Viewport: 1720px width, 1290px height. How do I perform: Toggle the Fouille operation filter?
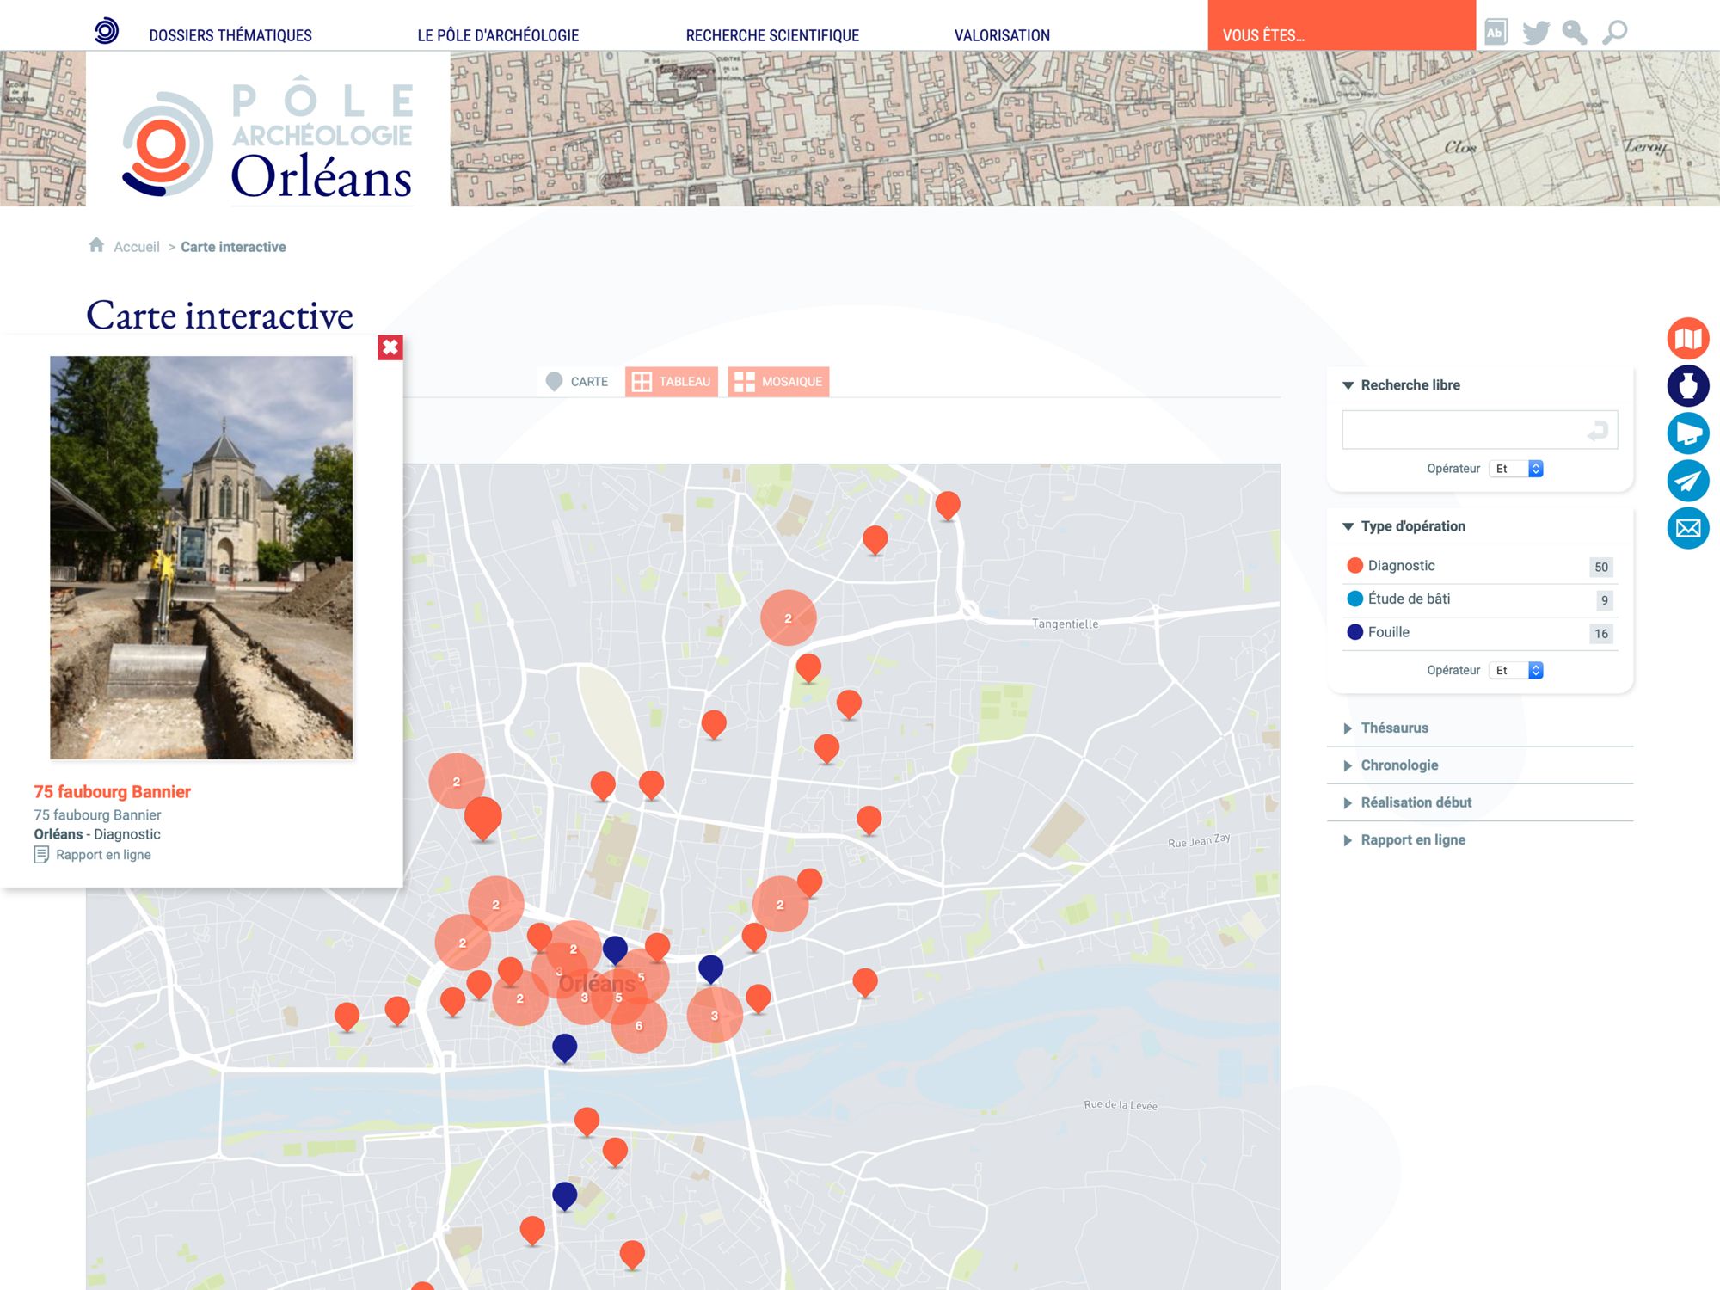click(x=1388, y=632)
